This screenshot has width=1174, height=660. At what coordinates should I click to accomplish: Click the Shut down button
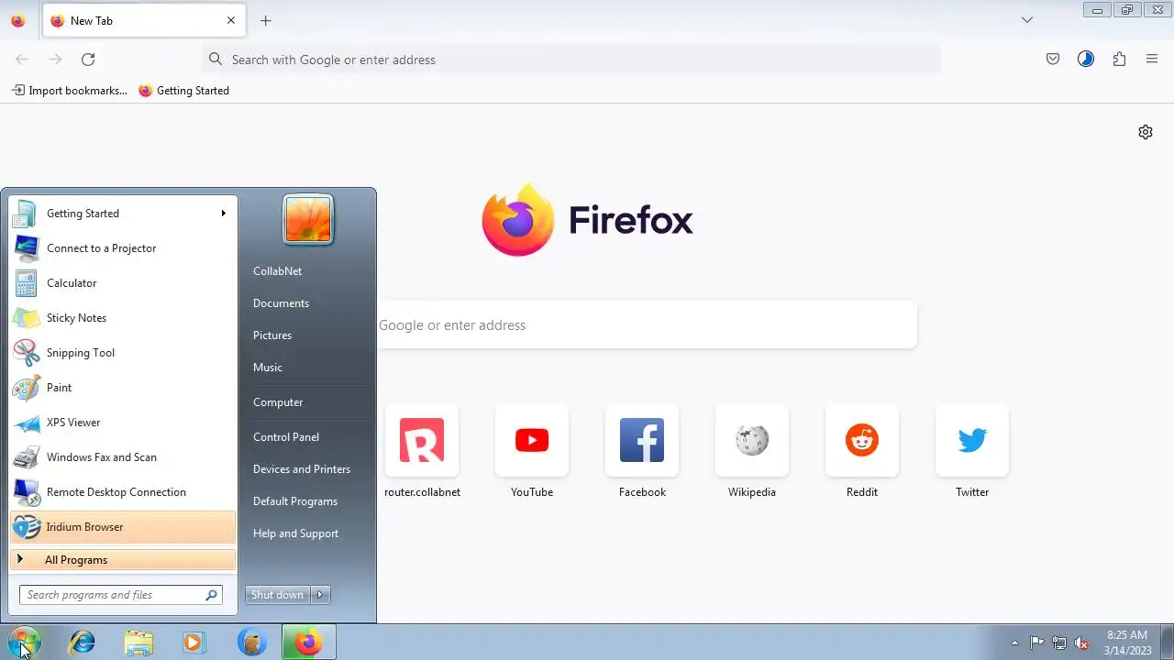point(278,595)
